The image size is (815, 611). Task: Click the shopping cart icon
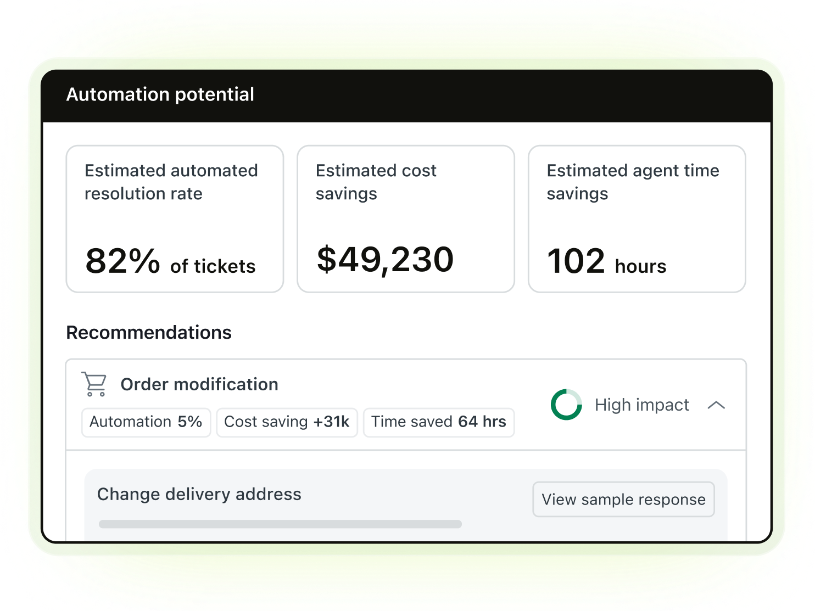pos(94,384)
